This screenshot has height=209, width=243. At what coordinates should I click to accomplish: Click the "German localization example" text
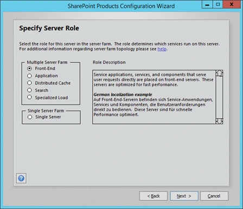click(x=123, y=95)
